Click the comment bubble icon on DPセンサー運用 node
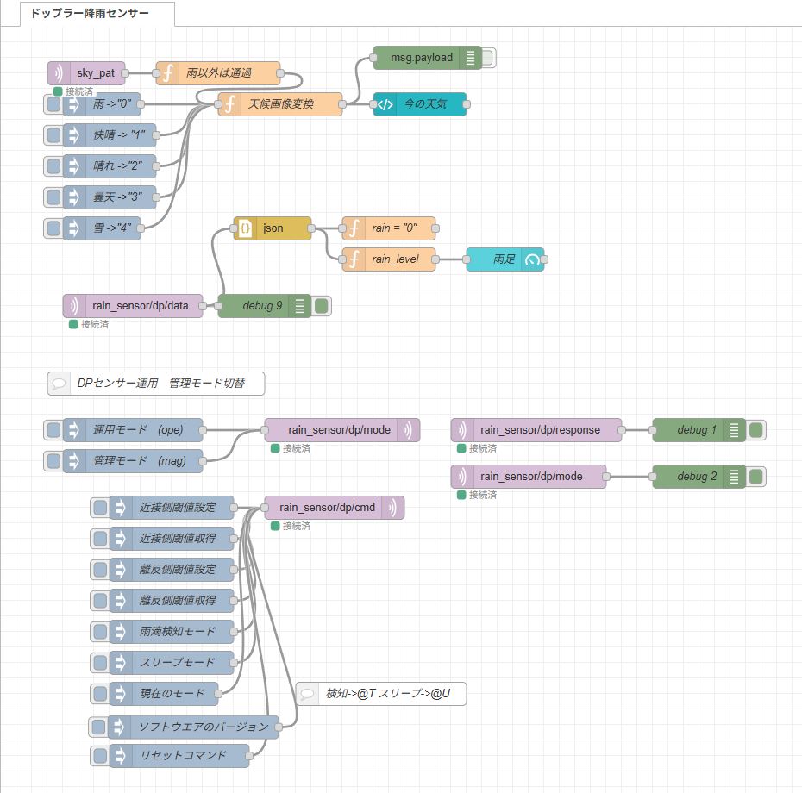Viewport: 802px width, 793px height. click(60, 384)
